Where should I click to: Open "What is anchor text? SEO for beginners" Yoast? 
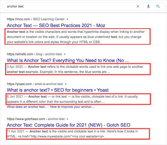pos(58,90)
